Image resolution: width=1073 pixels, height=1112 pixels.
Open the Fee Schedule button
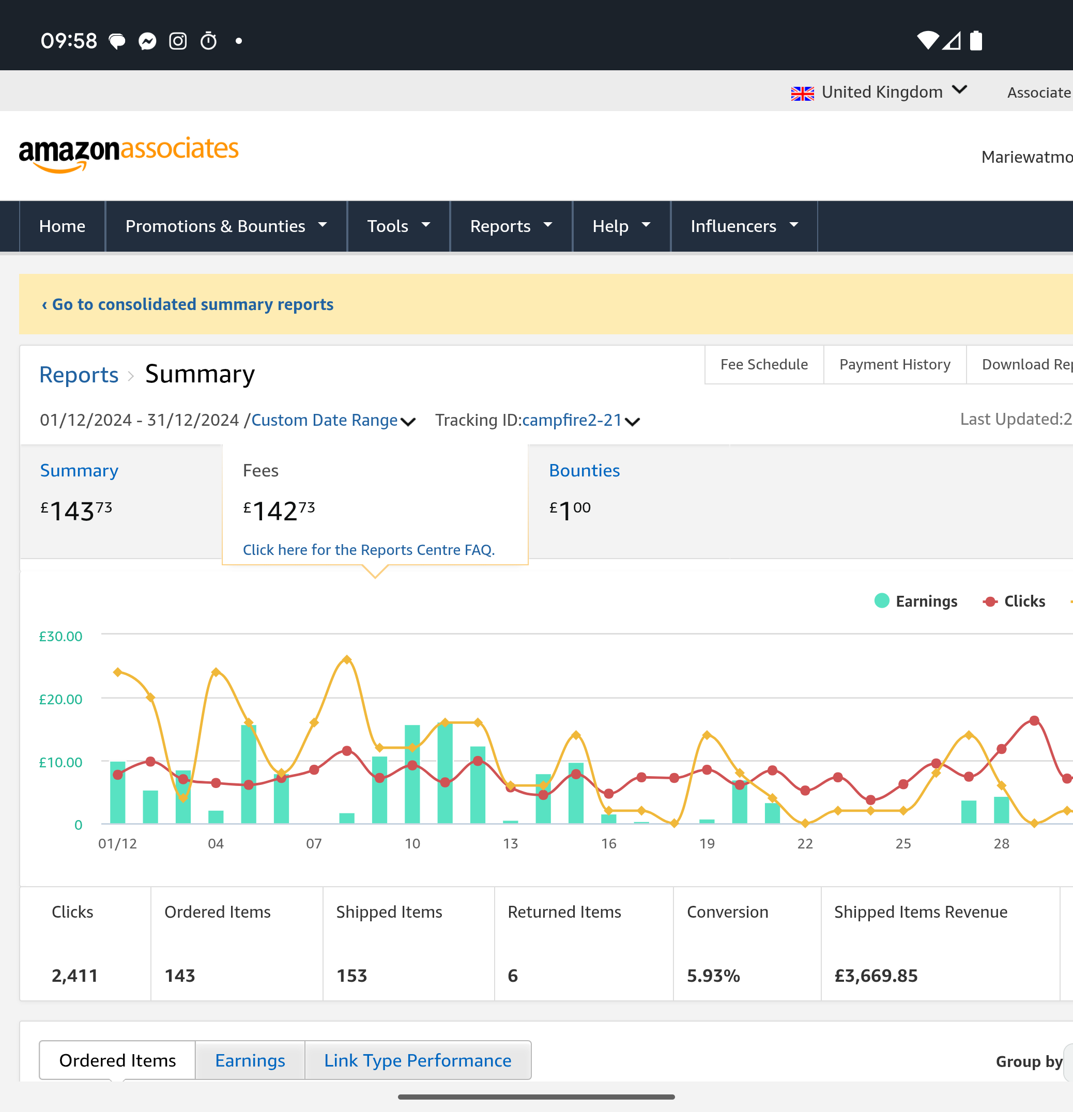click(x=764, y=365)
